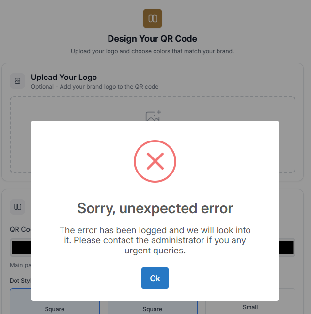Click the add-image icon in the upload zone
Image resolution: width=311 pixels, height=314 pixels.
153,116
